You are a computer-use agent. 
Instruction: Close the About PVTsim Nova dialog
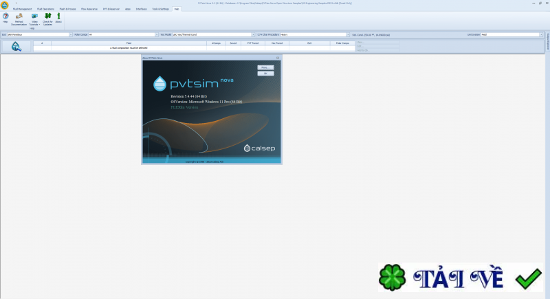[278, 58]
